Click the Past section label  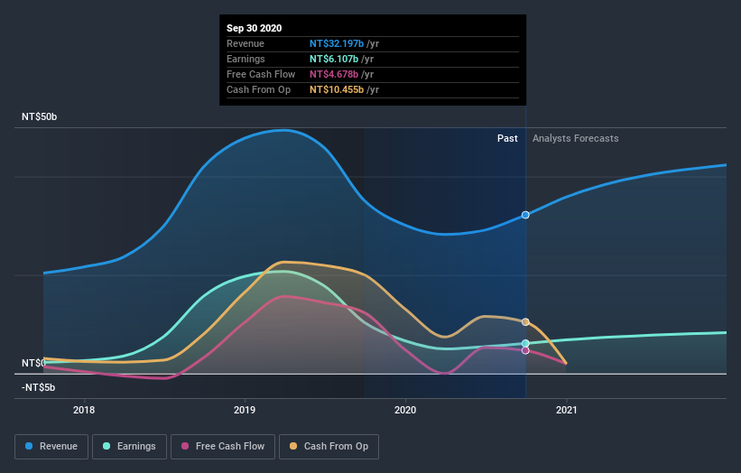[x=507, y=138]
